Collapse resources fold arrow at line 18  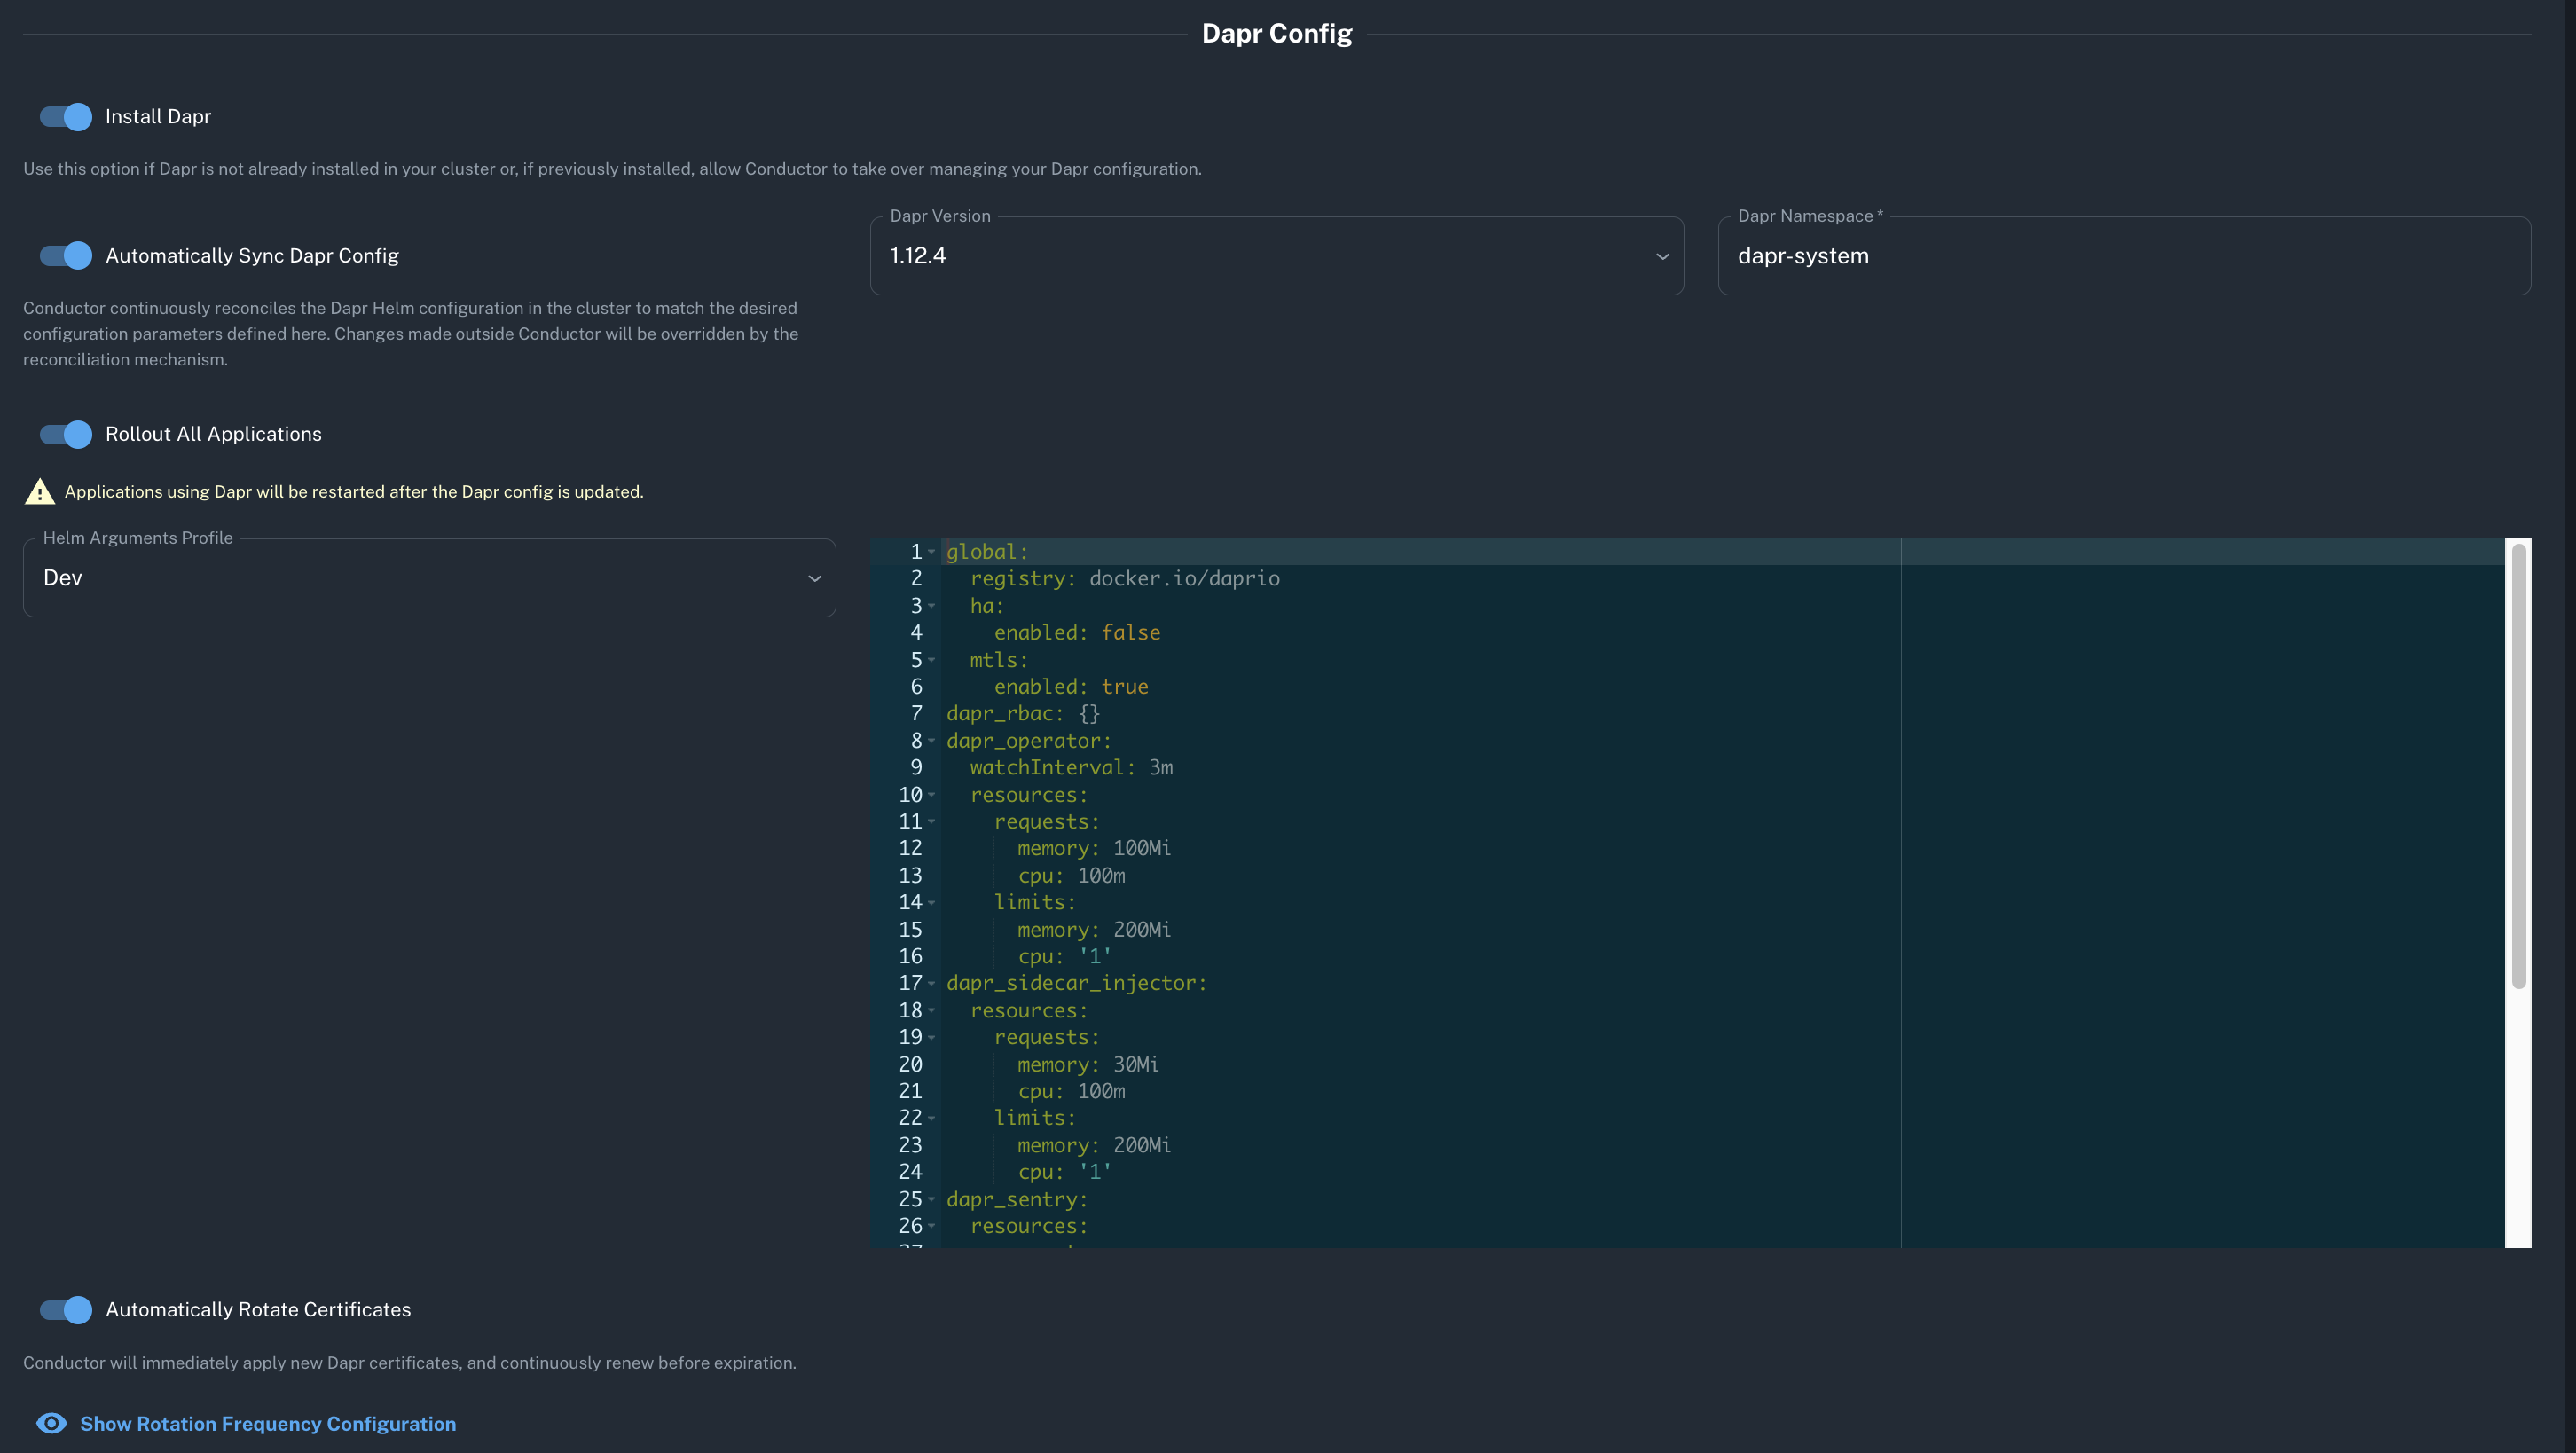(932, 1011)
